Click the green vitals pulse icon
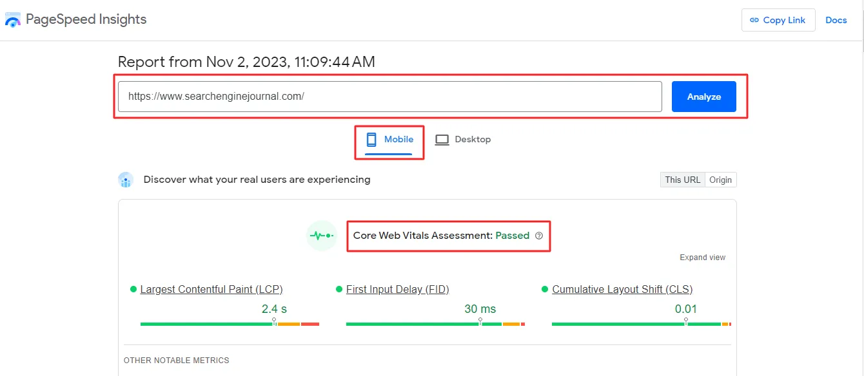 click(x=321, y=236)
